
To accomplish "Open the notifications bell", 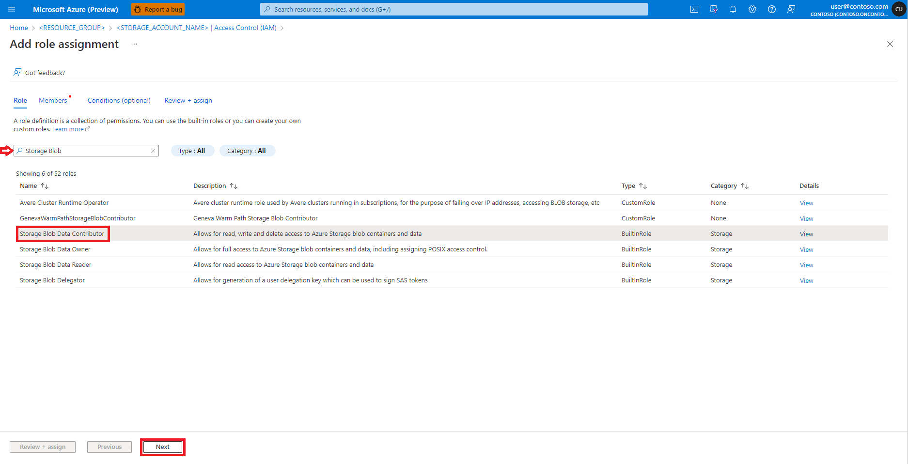I will tap(733, 9).
